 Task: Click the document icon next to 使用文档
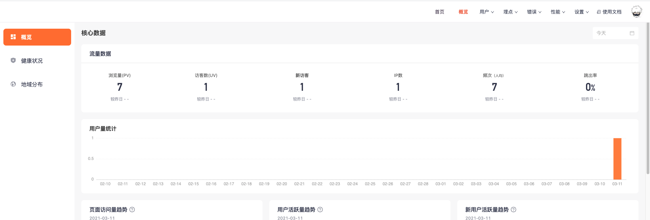pos(599,12)
